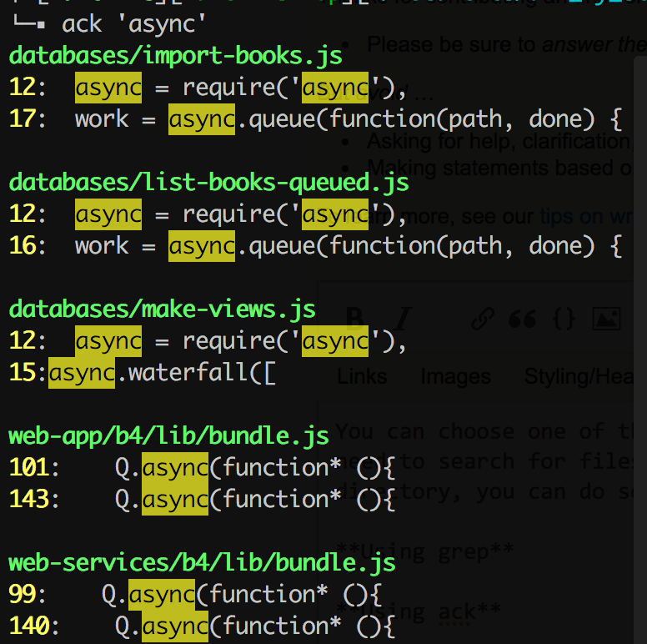Image resolution: width=647 pixels, height=644 pixels.
Task: Click the insert image icon in editor toolbar
Action: [x=607, y=319]
